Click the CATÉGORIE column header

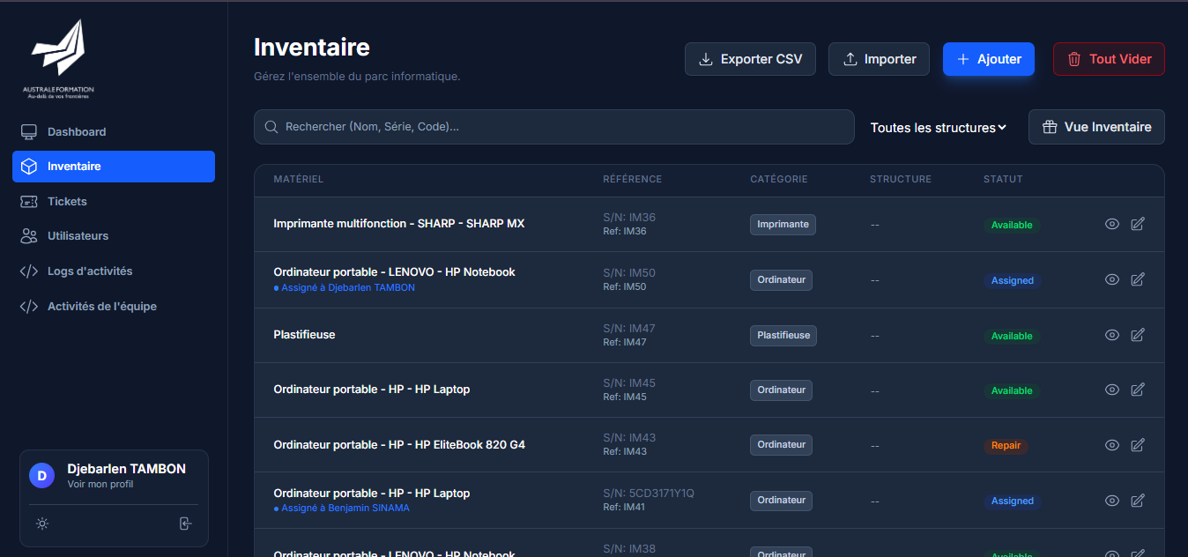[x=778, y=179]
